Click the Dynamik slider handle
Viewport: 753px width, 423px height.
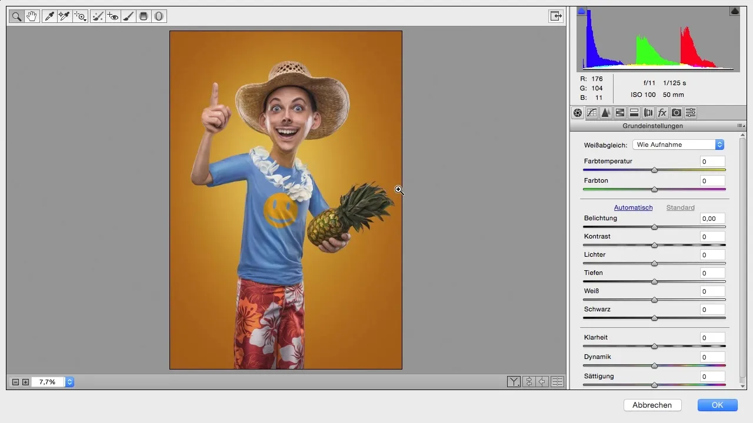pos(654,366)
